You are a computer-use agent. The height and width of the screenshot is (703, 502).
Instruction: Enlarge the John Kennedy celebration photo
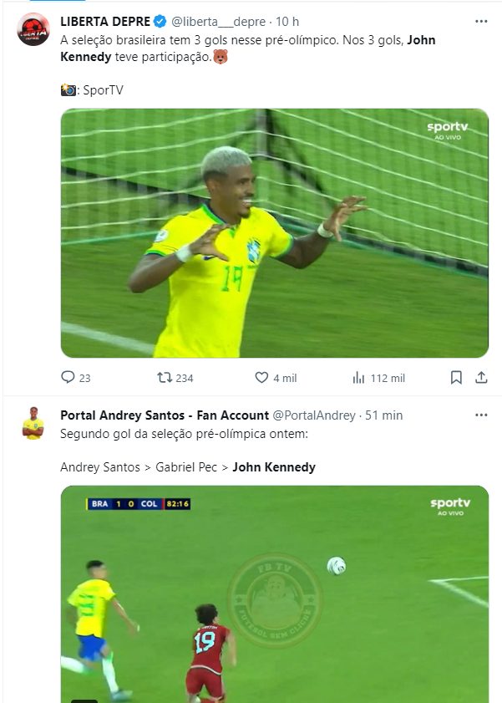[x=275, y=233]
